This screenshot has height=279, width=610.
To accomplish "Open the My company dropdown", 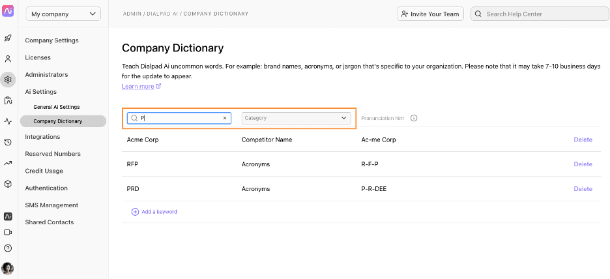I will (63, 14).
